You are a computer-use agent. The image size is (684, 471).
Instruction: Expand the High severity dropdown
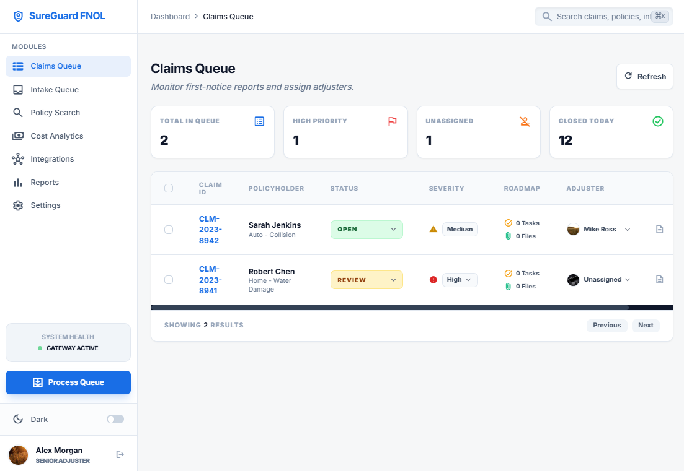[x=460, y=280]
